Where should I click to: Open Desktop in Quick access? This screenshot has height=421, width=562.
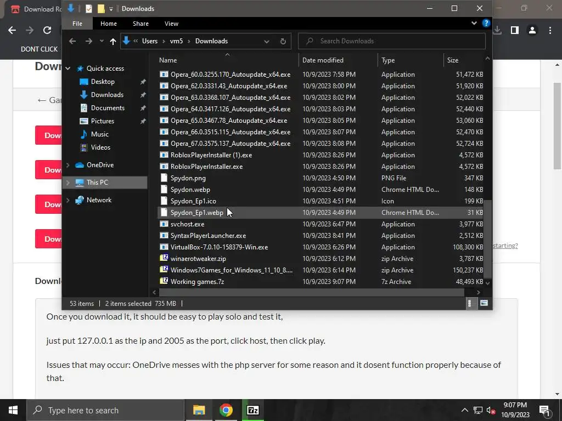click(x=103, y=82)
